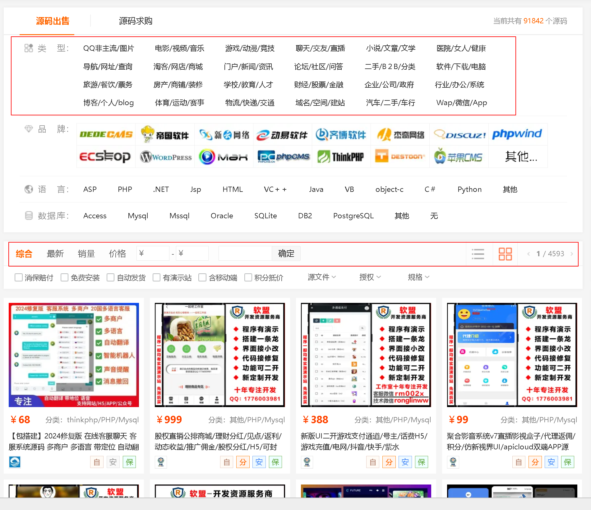Filter by type 电影/视频/音乐
This screenshot has height=510, width=591.
click(179, 49)
